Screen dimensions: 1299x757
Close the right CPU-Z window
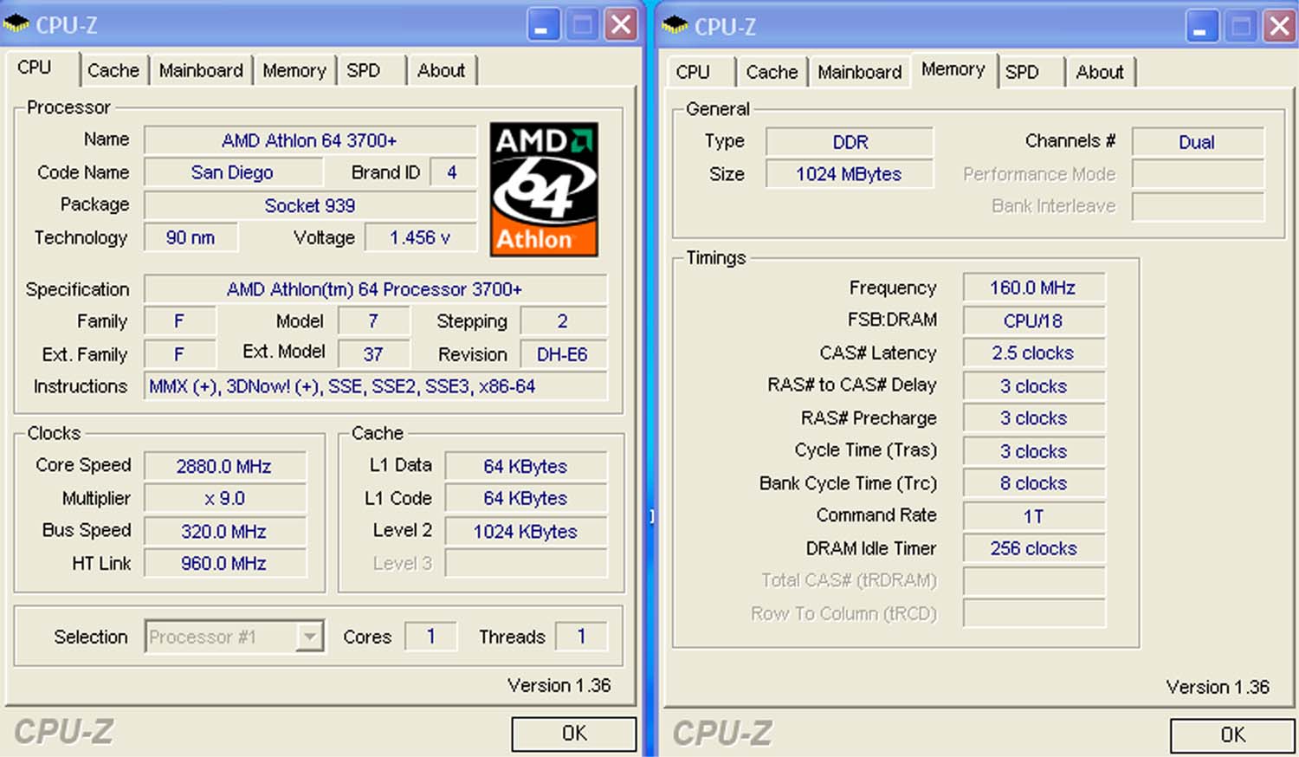pos(1280,26)
